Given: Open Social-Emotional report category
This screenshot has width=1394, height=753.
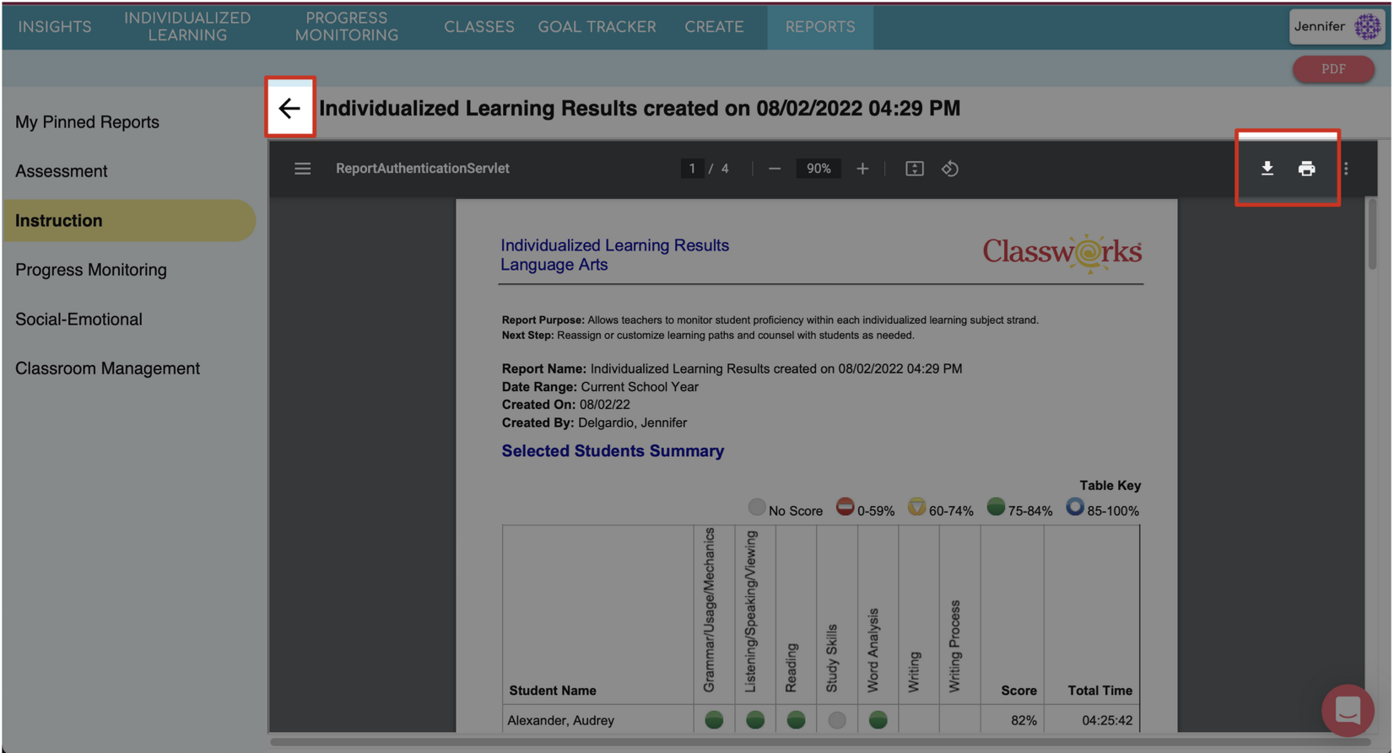Looking at the screenshot, I should (78, 320).
